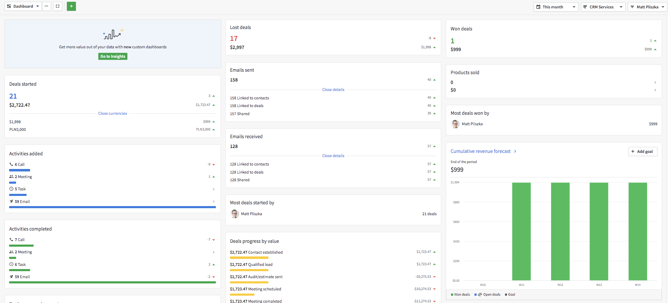The height and width of the screenshot is (303, 668).
Task: Click the green plus add button
Action: point(71,6)
